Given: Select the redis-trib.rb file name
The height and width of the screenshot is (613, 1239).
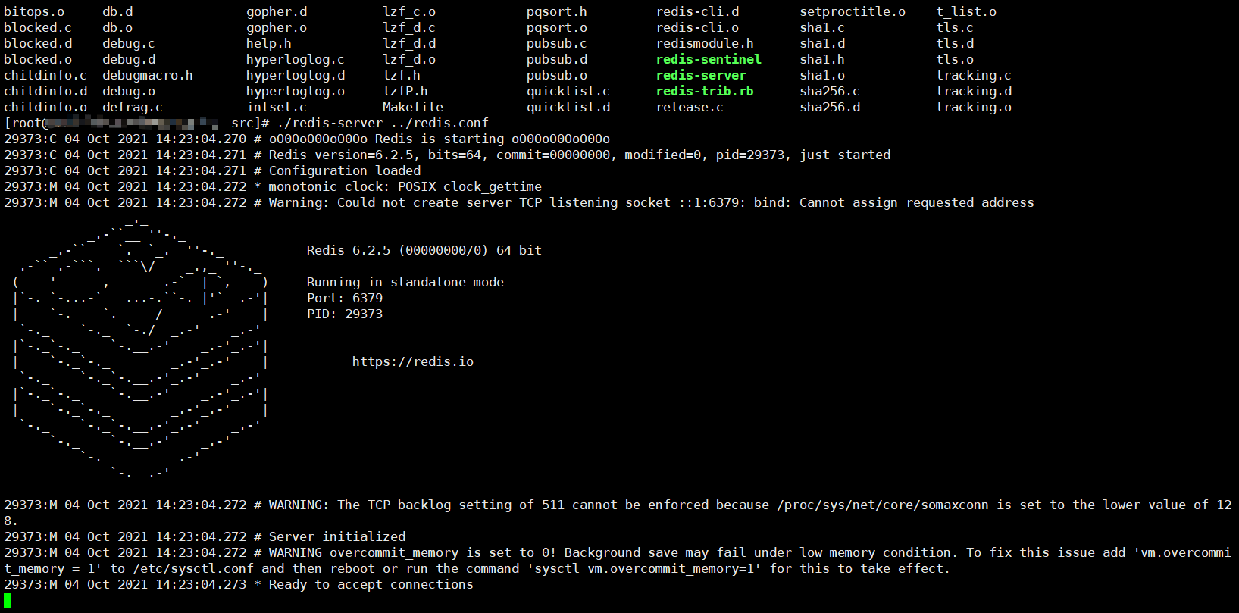Looking at the screenshot, I should pyautogui.click(x=705, y=91).
